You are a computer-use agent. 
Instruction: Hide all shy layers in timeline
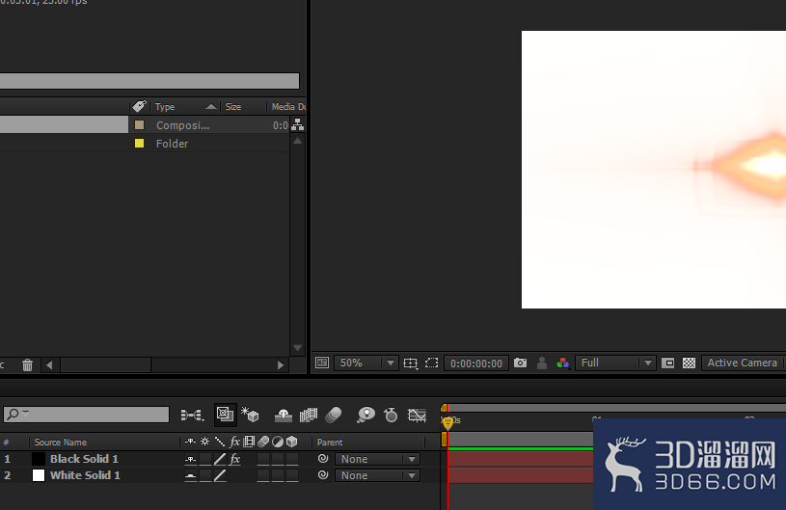[x=284, y=415]
